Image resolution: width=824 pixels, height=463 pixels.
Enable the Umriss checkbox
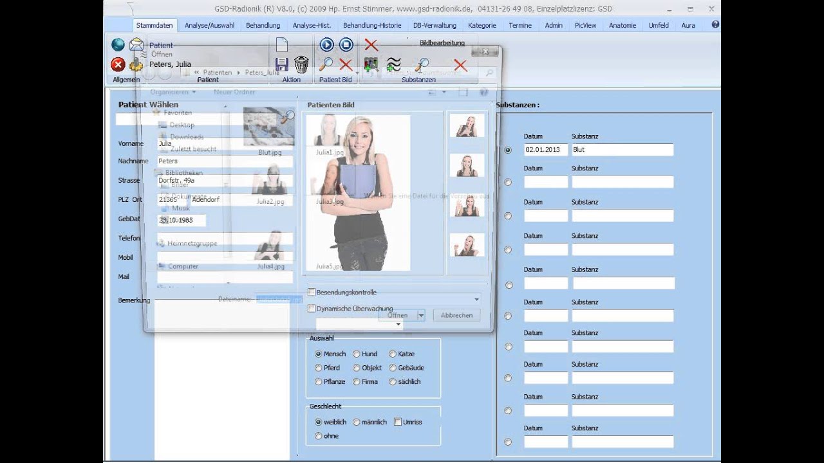398,422
